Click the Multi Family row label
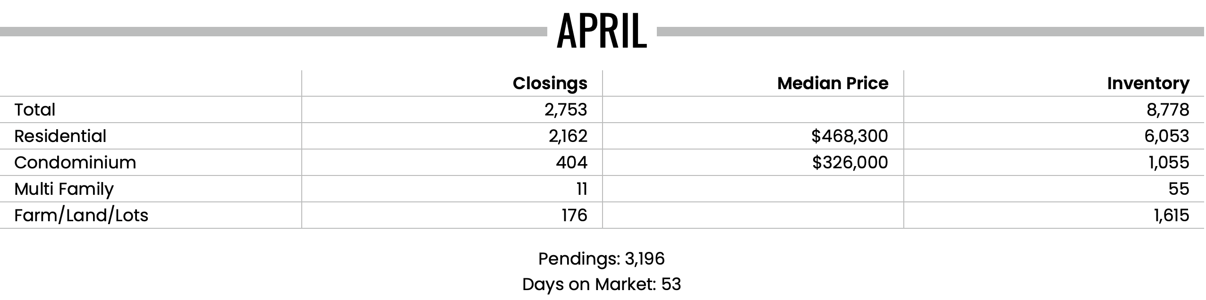The image size is (1206, 300). tap(64, 189)
